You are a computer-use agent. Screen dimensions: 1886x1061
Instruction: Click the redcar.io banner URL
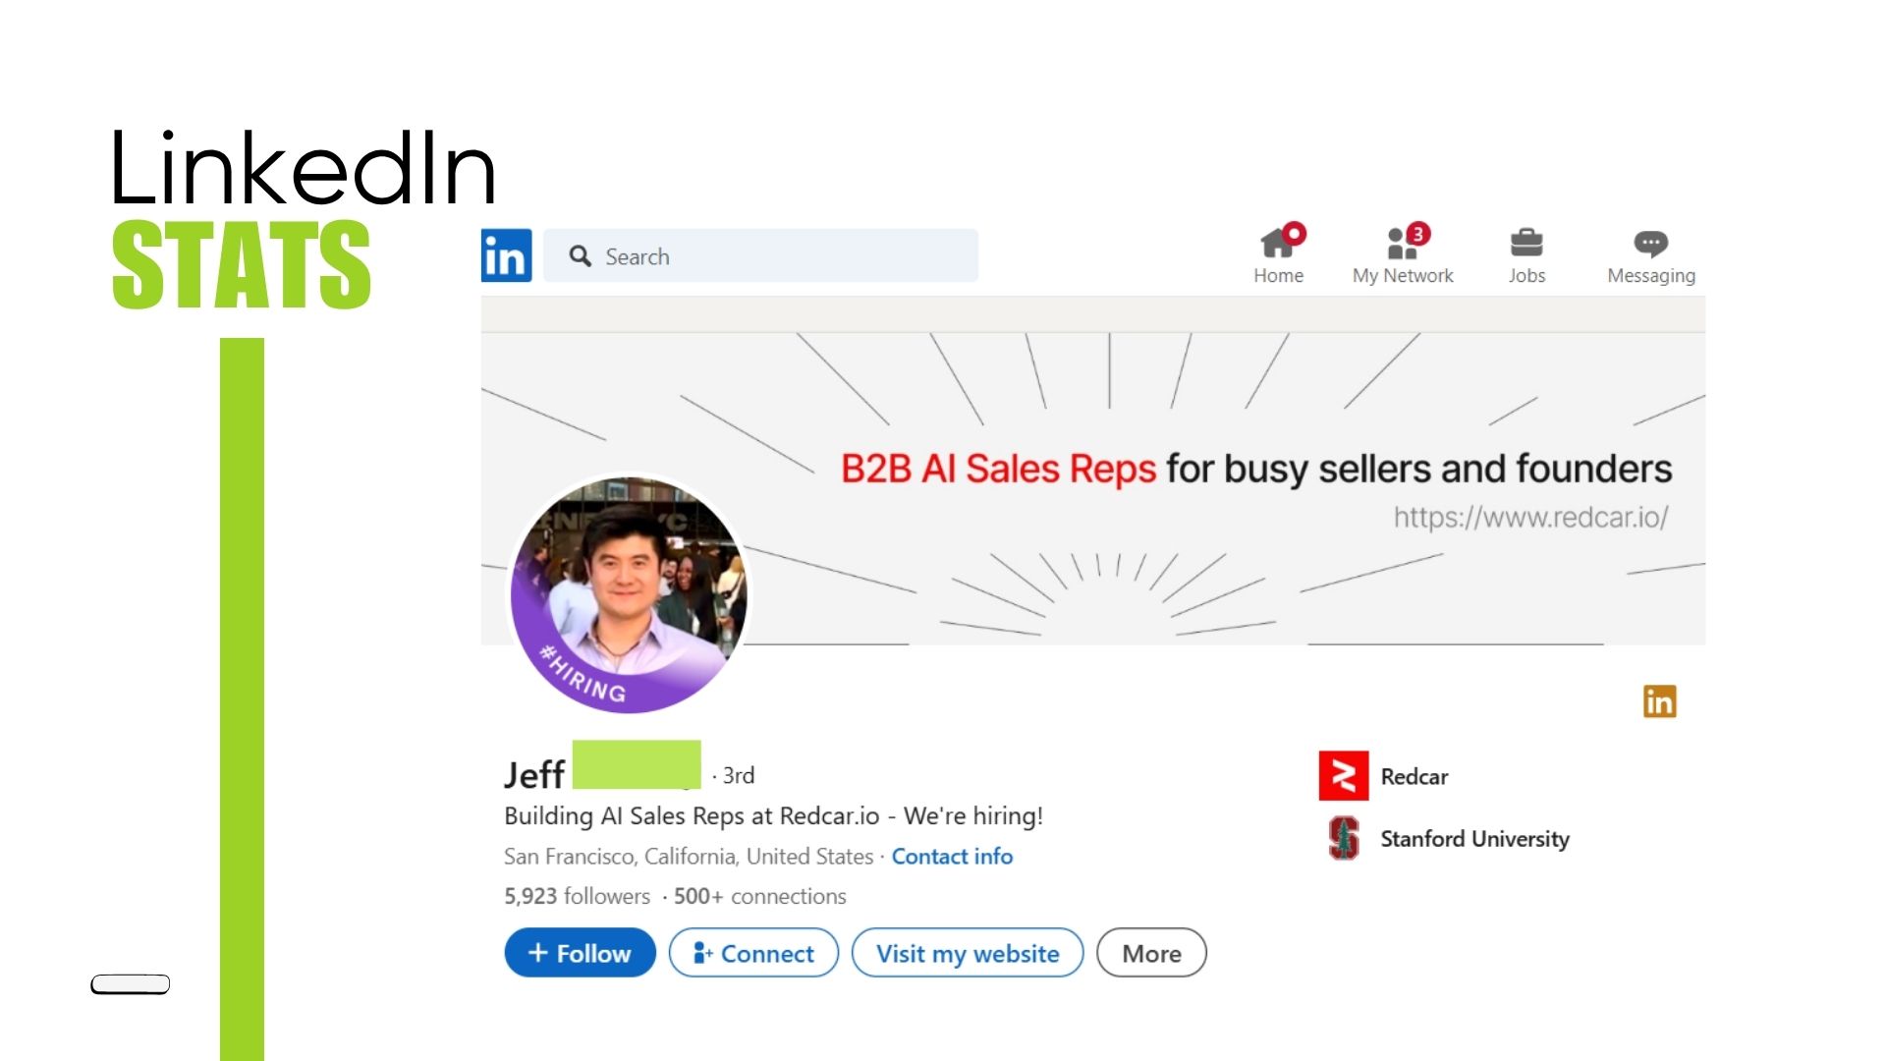[x=1530, y=517]
